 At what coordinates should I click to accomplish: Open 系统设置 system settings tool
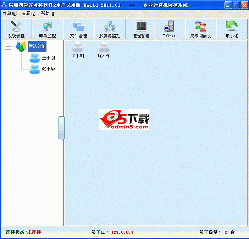click(16, 29)
